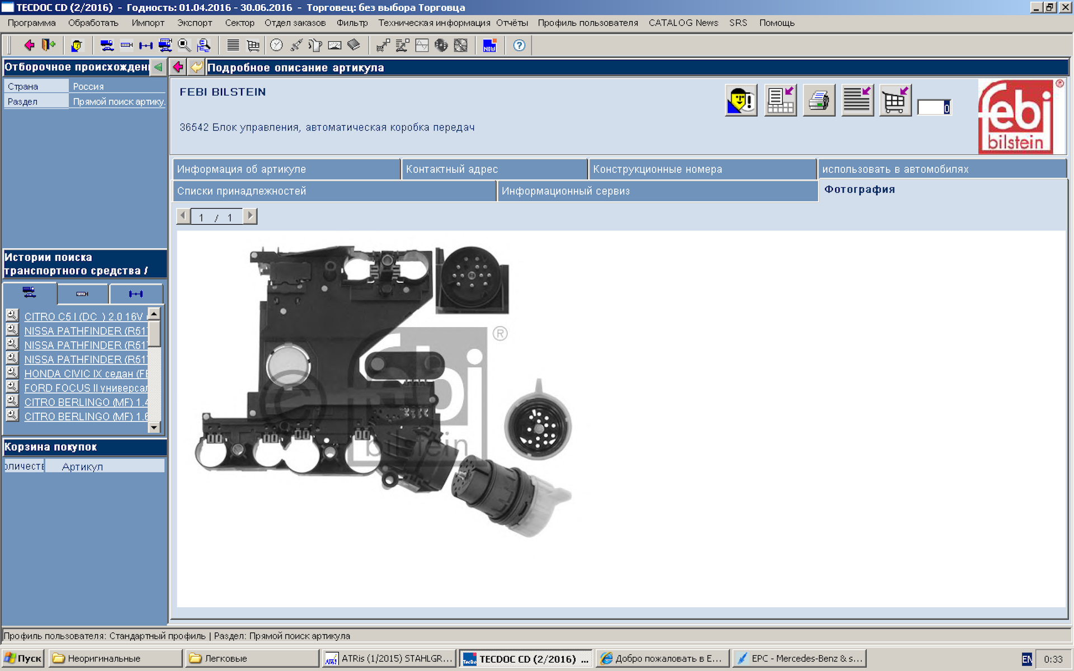
Task: Click search icon beside HONDA CIVIC entry
Action: point(12,372)
